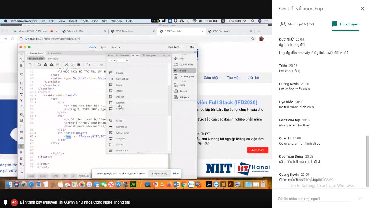Open the Snippets panel icon
The width and height of the screenshot is (370, 208).
[x=176, y=97]
